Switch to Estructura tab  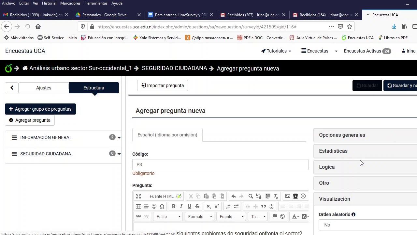pyautogui.click(x=94, y=88)
